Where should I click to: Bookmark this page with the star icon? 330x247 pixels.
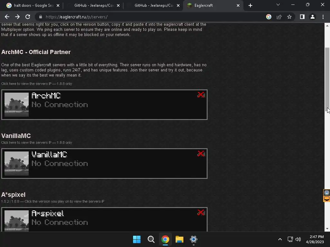coord(289,17)
